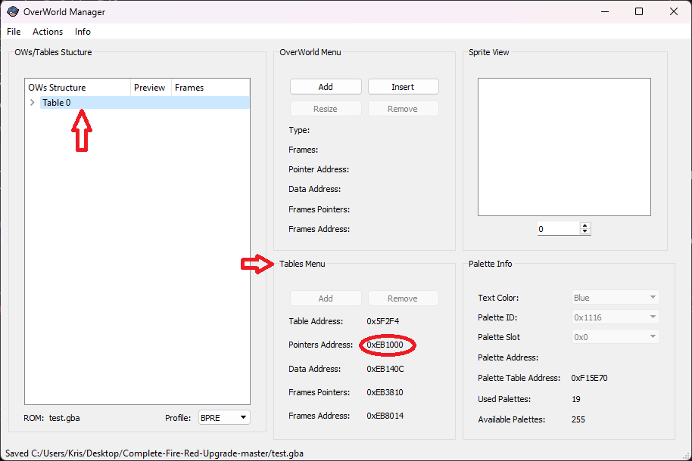Open the Text Color dropdown
The height and width of the screenshot is (461, 692).
[615, 298]
